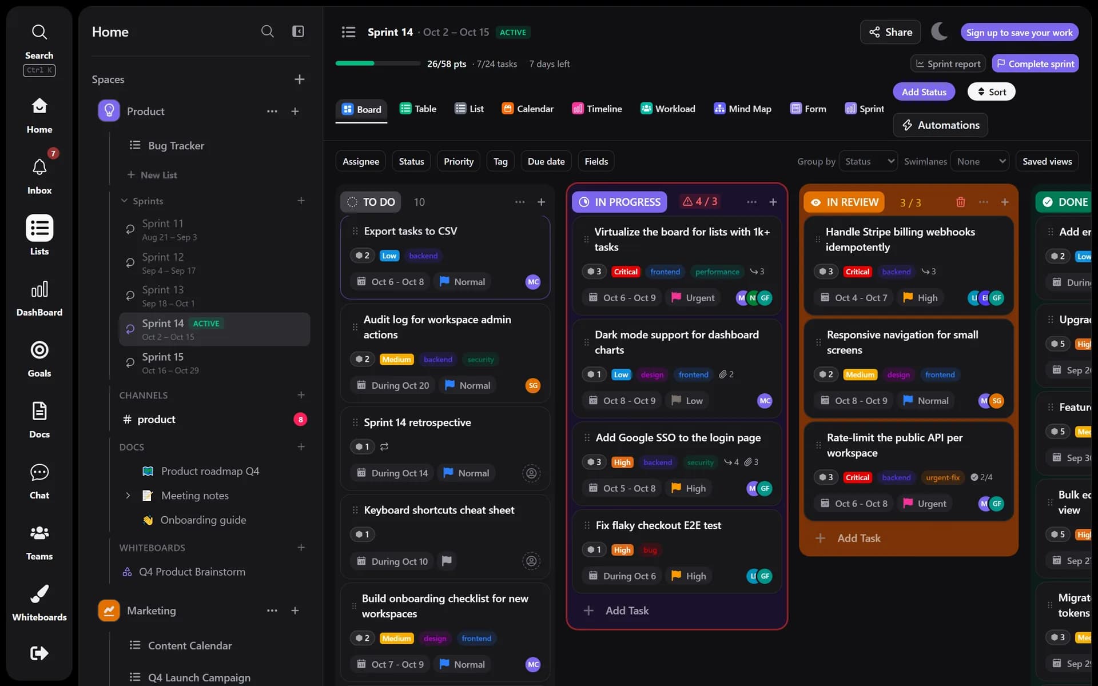1098x686 pixels.
Task: Open the Priority filter
Action: pyautogui.click(x=459, y=161)
